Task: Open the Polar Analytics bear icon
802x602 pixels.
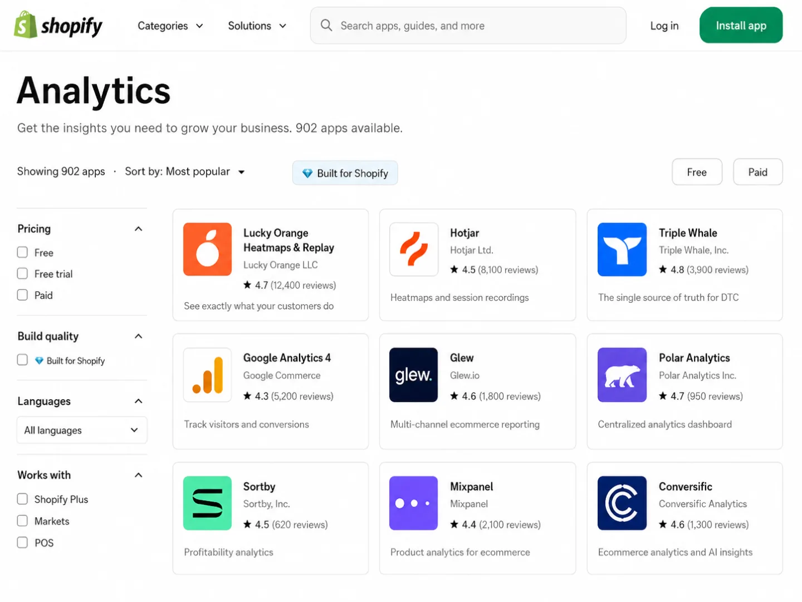Action: (622, 375)
